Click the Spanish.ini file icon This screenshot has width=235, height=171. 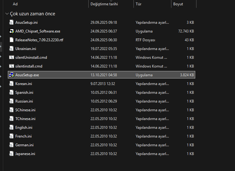tap(11, 93)
